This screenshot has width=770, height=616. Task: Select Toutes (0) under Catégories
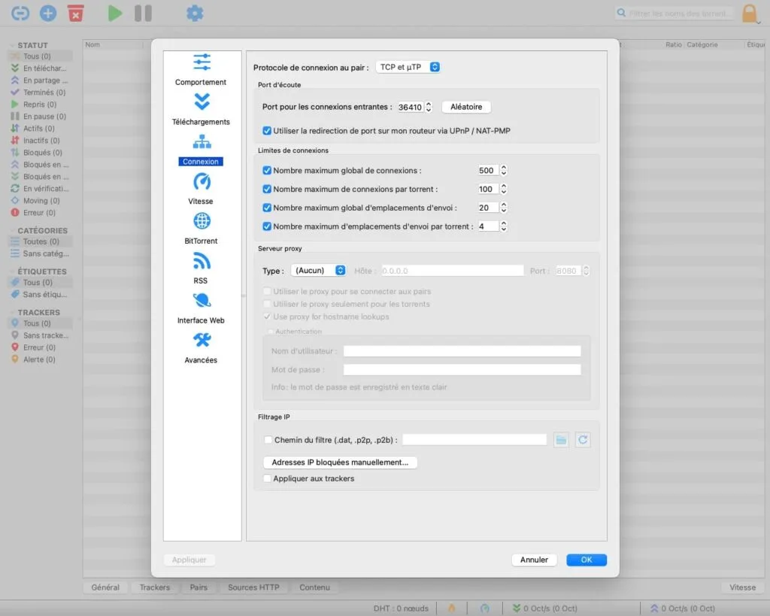(41, 241)
